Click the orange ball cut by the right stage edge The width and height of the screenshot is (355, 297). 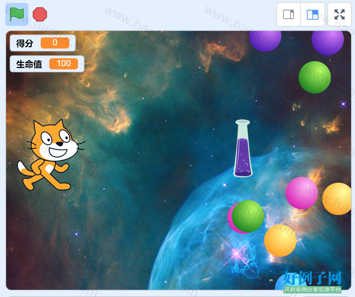point(337,199)
